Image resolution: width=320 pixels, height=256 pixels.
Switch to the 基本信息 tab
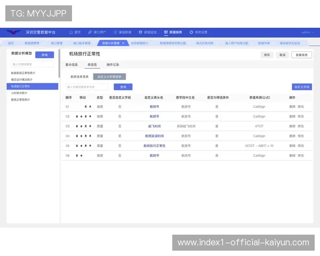pos(71,65)
